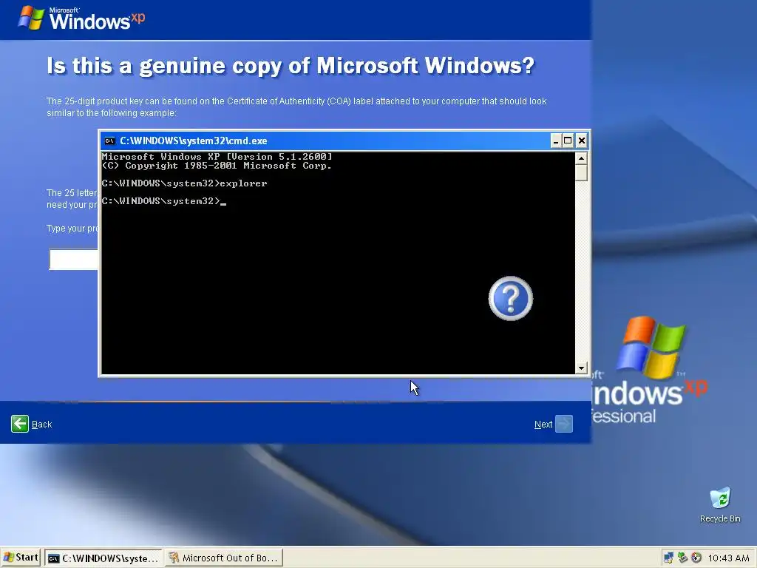Click the third system tray icon
757x568 pixels.
click(696, 558)
